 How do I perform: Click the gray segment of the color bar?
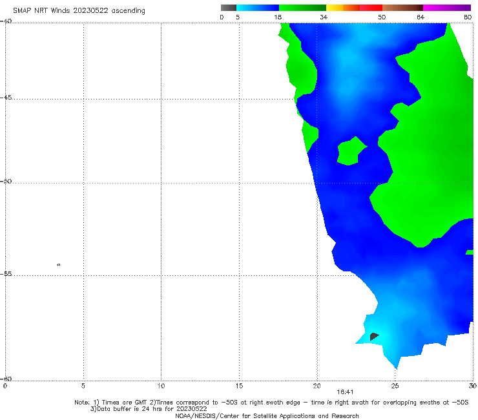point(229,8)
